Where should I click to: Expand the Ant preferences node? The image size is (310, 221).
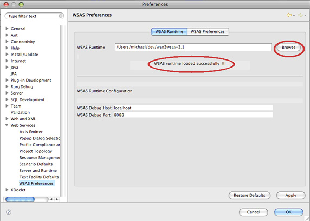(x=7, y=35)
